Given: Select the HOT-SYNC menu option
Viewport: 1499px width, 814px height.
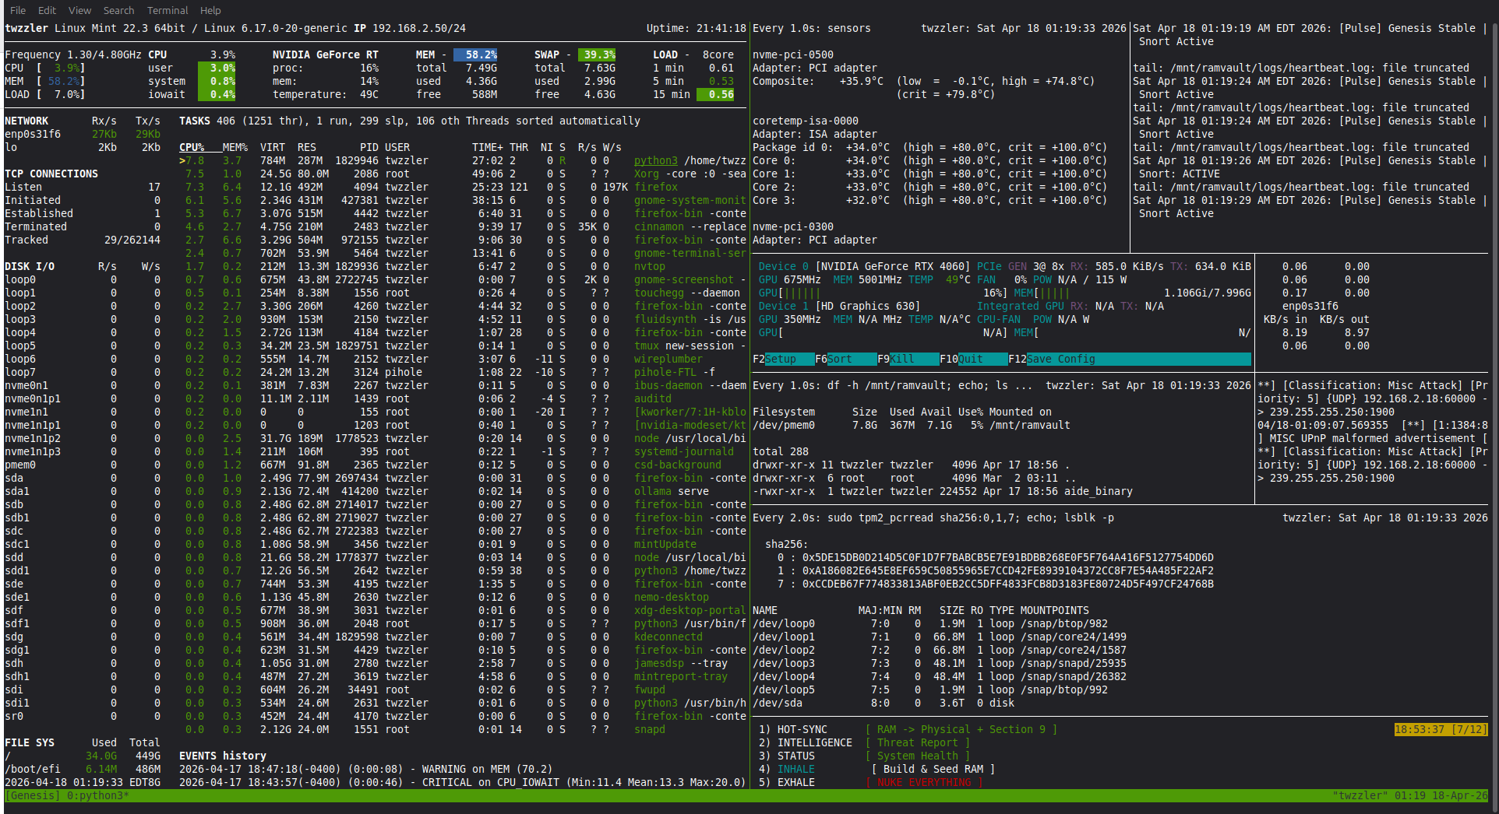Looking at the screenshot, I should pyautogui.click(x=802, y=729).
